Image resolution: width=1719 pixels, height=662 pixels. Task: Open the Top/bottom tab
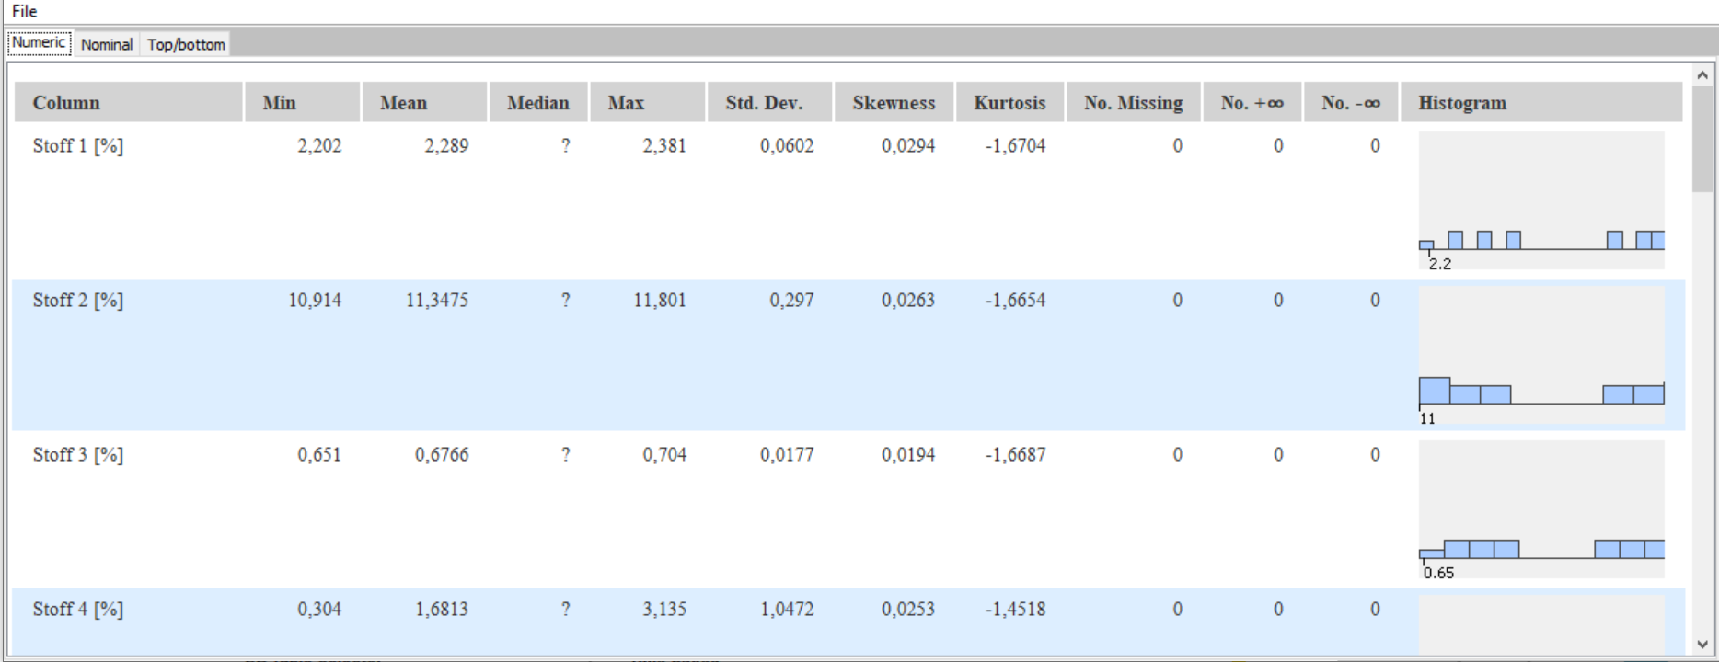click(x=186, y=44)
